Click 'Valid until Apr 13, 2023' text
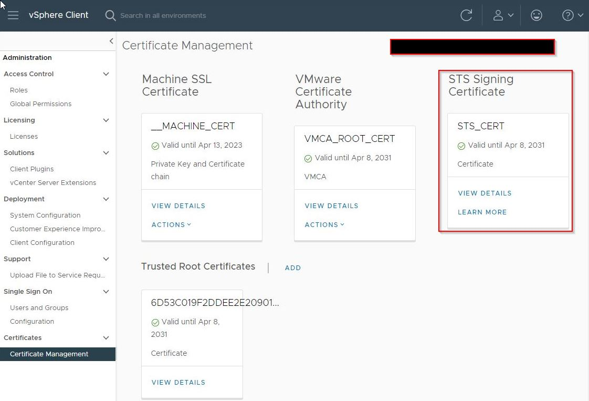The width and height of the screenshot is (589, 401). [202, 145]
